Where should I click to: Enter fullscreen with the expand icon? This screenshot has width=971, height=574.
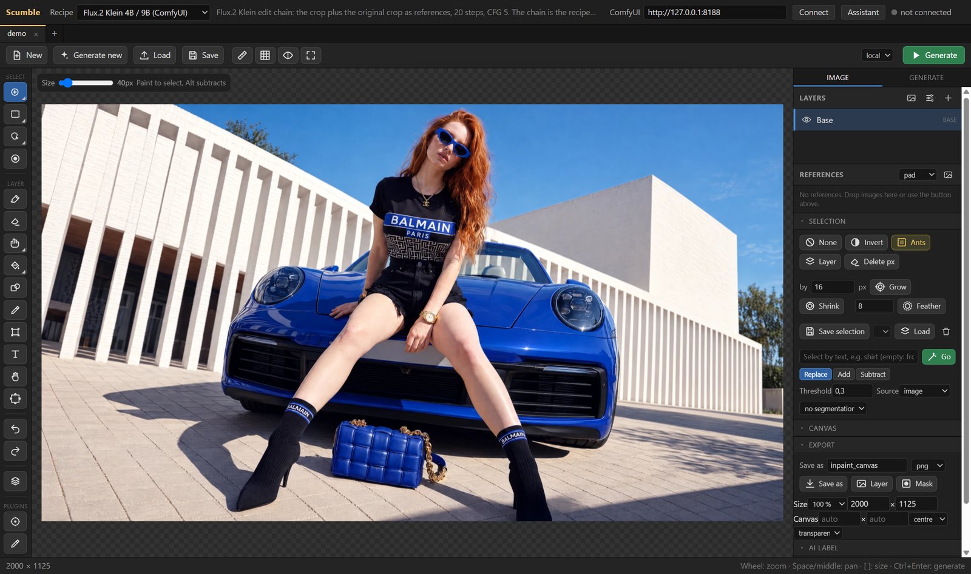click(x=311, y=55)
